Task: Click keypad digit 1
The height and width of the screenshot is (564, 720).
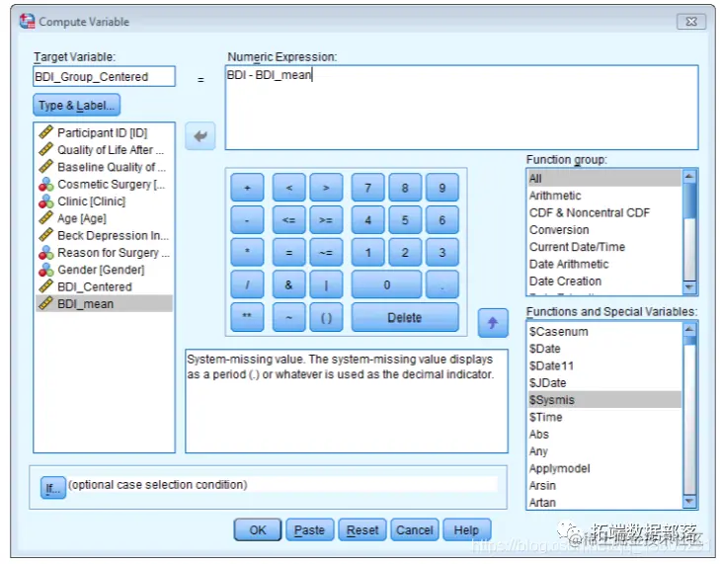Action: coord(367,252)
